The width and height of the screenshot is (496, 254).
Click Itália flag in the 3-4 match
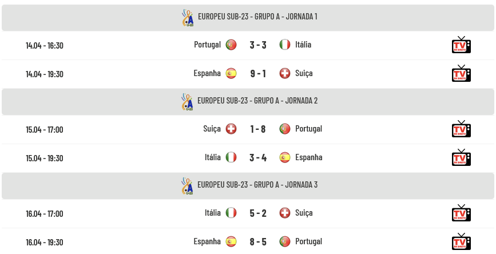click(x=231, y=157)
